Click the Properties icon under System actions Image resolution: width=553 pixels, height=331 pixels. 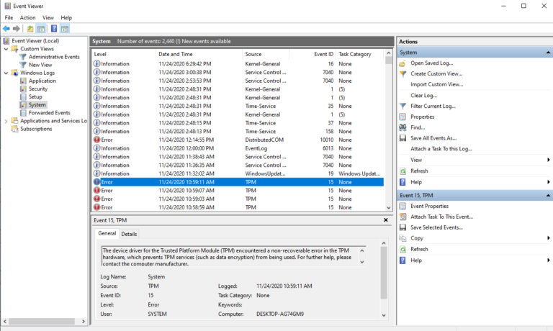(403, 117)
